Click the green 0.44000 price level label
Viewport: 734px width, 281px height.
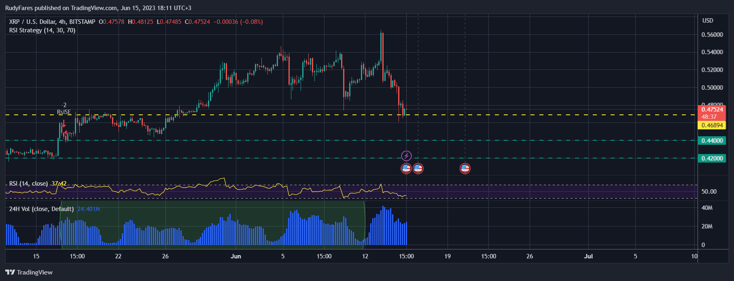click(712, 141)
